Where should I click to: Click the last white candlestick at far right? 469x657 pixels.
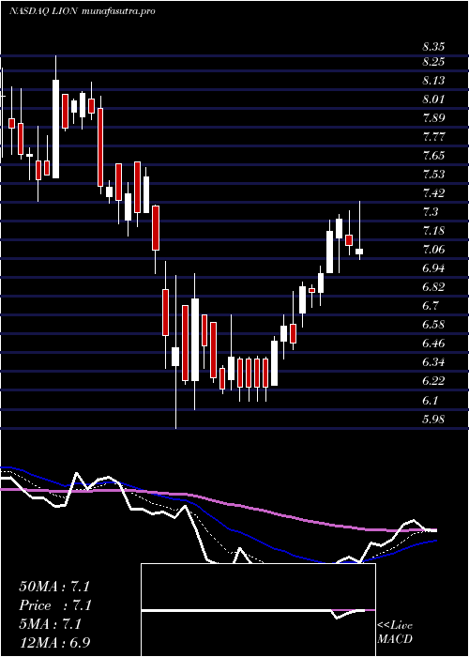pos(359,252)
